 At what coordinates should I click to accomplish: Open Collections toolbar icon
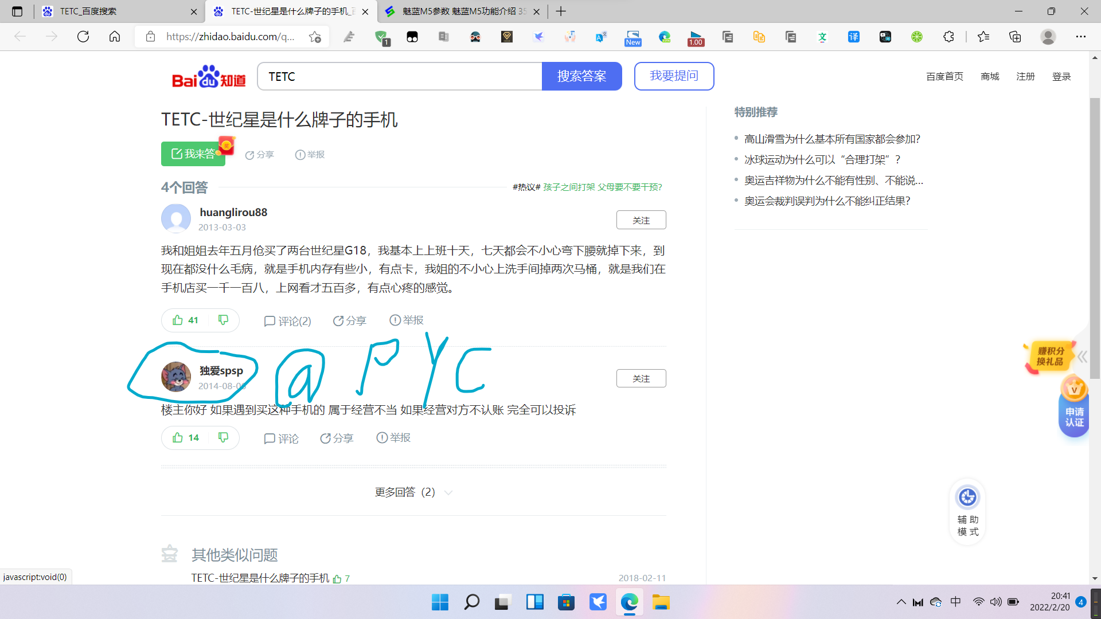coord(1015,37)
